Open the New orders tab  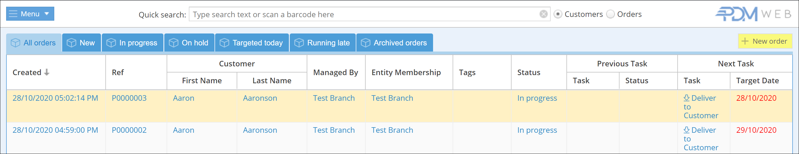(81, 43)
